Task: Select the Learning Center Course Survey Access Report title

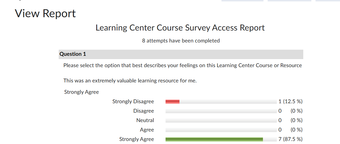Action: pos(180,28)
